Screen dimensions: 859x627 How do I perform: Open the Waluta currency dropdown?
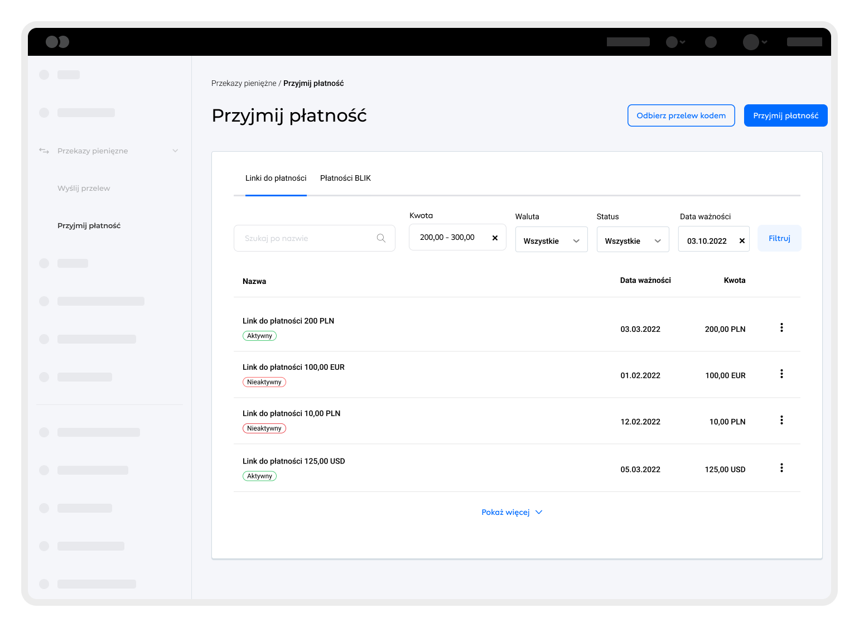pyautogui.click(x=551, y=240)
